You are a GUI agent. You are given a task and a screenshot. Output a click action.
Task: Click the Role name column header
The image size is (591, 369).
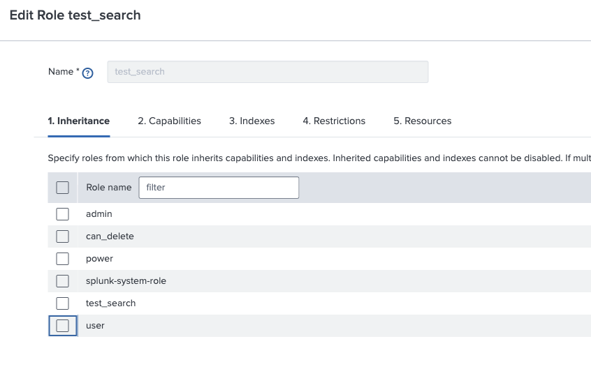108,187
